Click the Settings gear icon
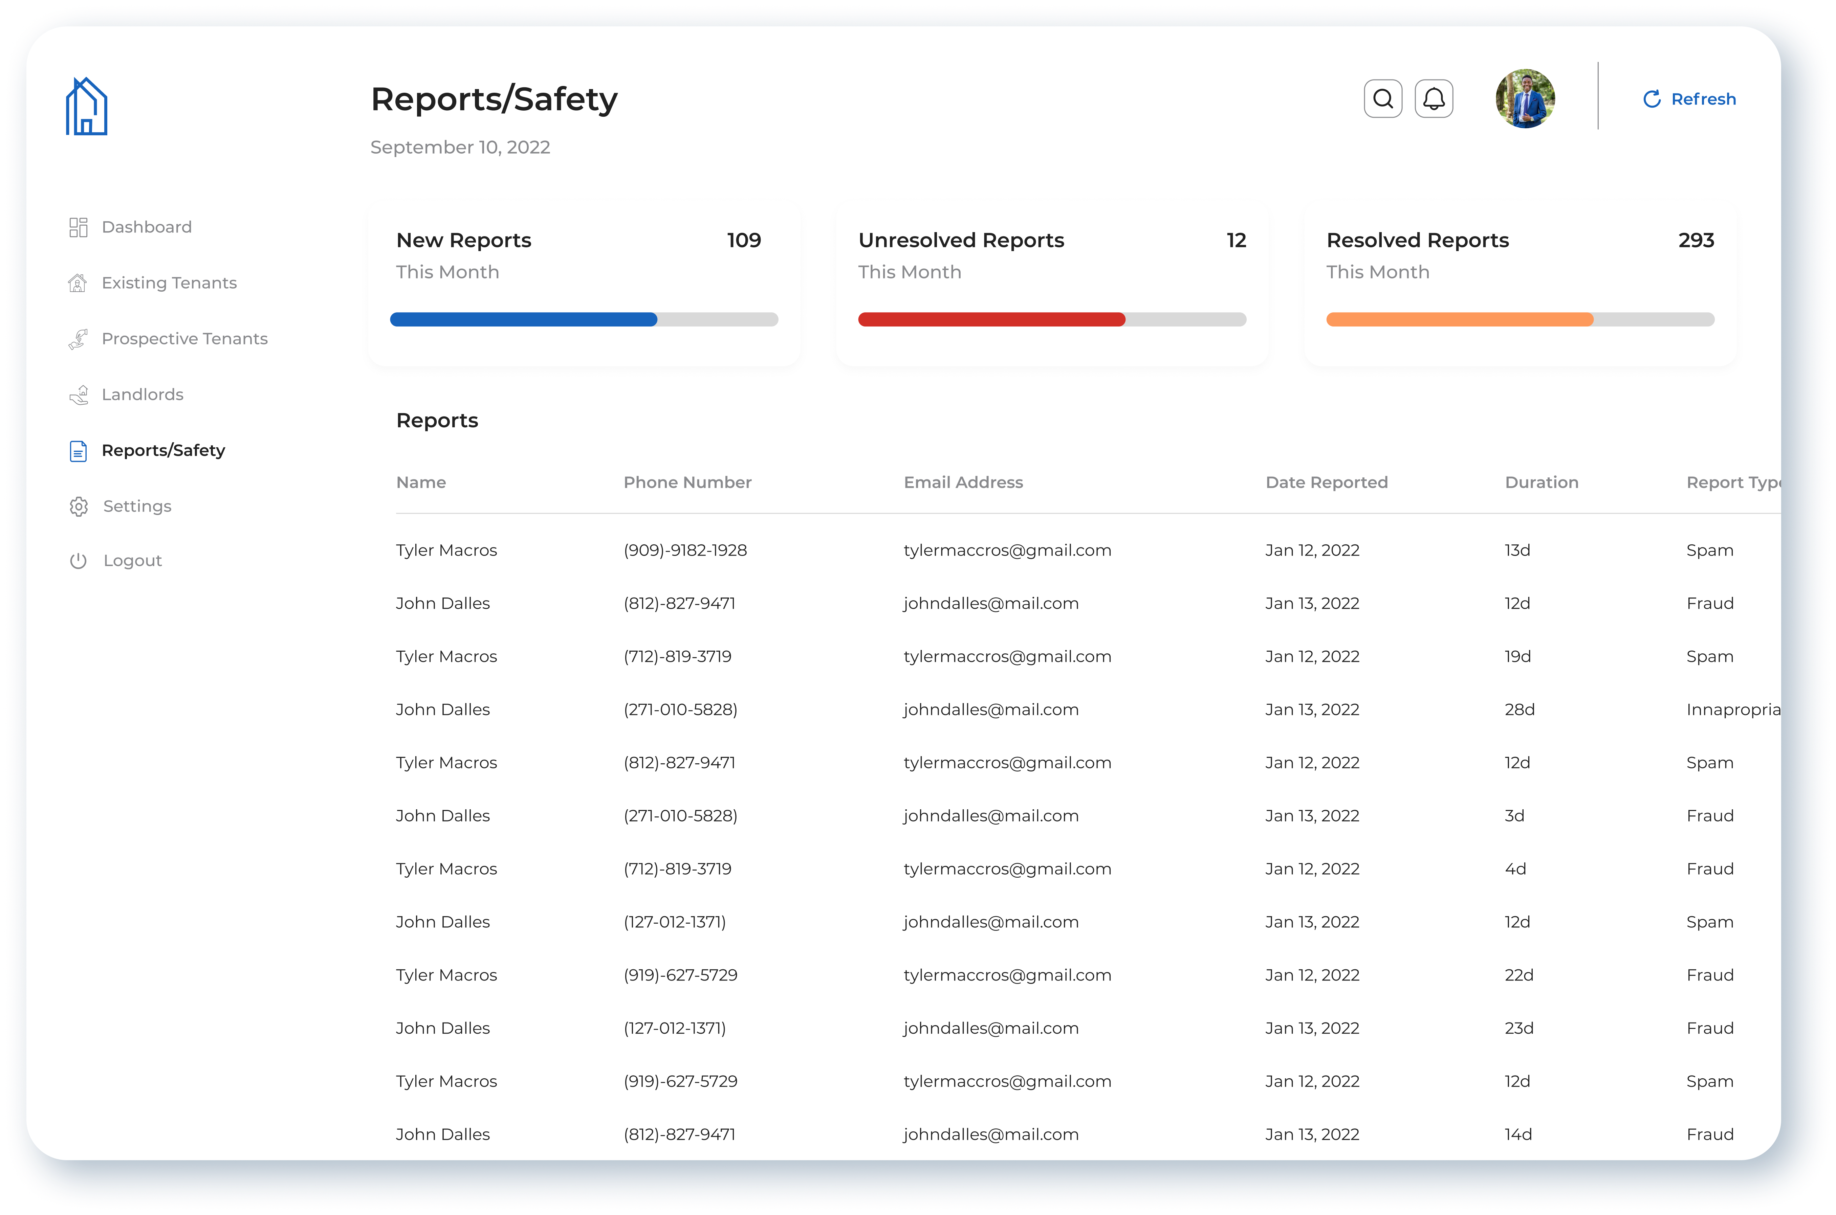 [78, 507]
